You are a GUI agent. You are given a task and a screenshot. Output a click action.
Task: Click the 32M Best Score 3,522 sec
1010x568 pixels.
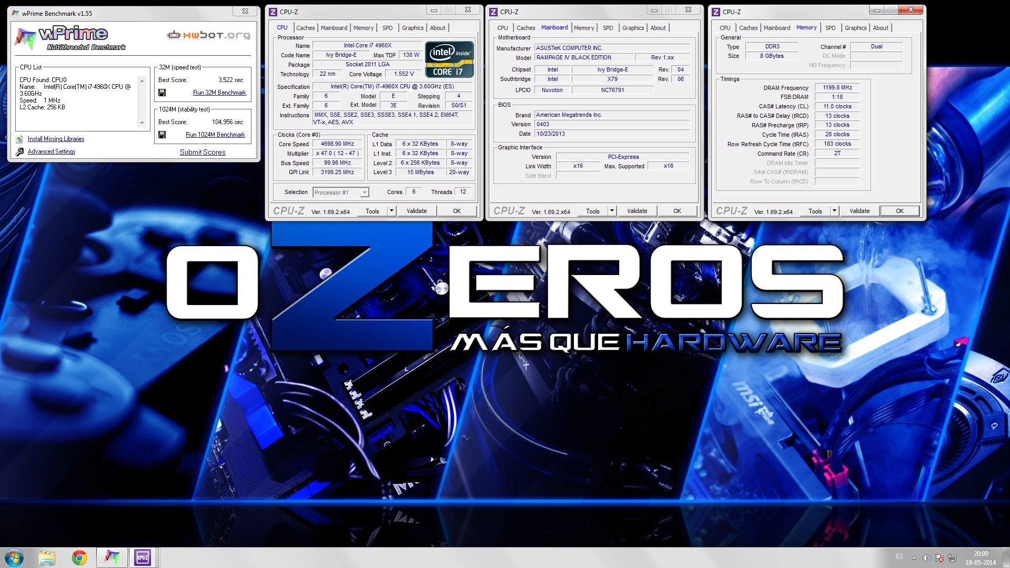(x=230, y=80)
